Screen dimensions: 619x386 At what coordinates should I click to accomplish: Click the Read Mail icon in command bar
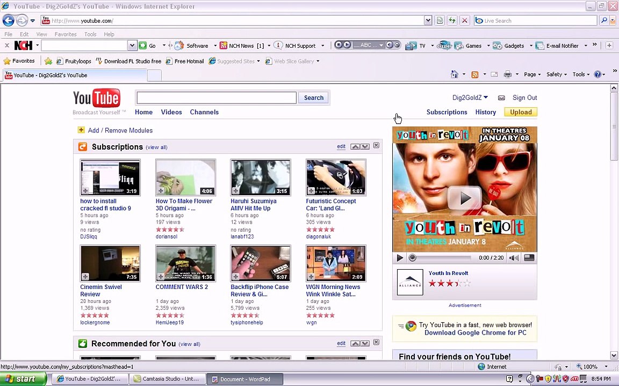pos(494,74)
